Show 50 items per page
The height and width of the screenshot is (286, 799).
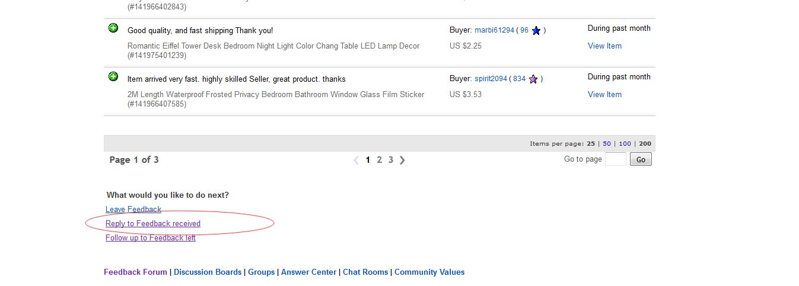(x=607, y=143)
